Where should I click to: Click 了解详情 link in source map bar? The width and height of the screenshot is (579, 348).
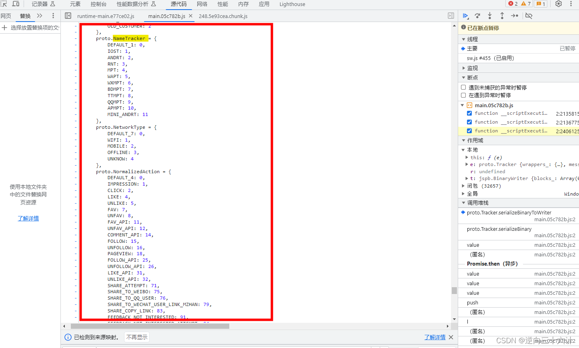click(x=435, y=337)
